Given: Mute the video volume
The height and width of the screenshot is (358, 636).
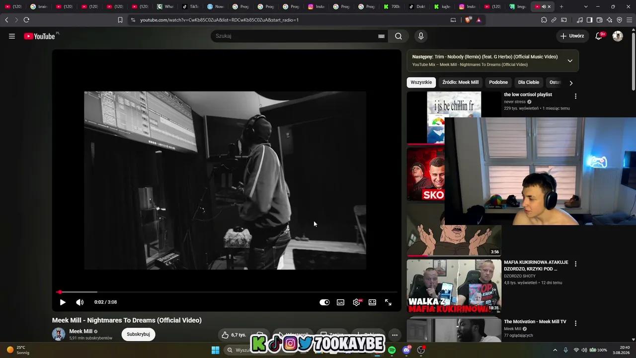Looking at the screenshot, I should click(x=79, y=302).
